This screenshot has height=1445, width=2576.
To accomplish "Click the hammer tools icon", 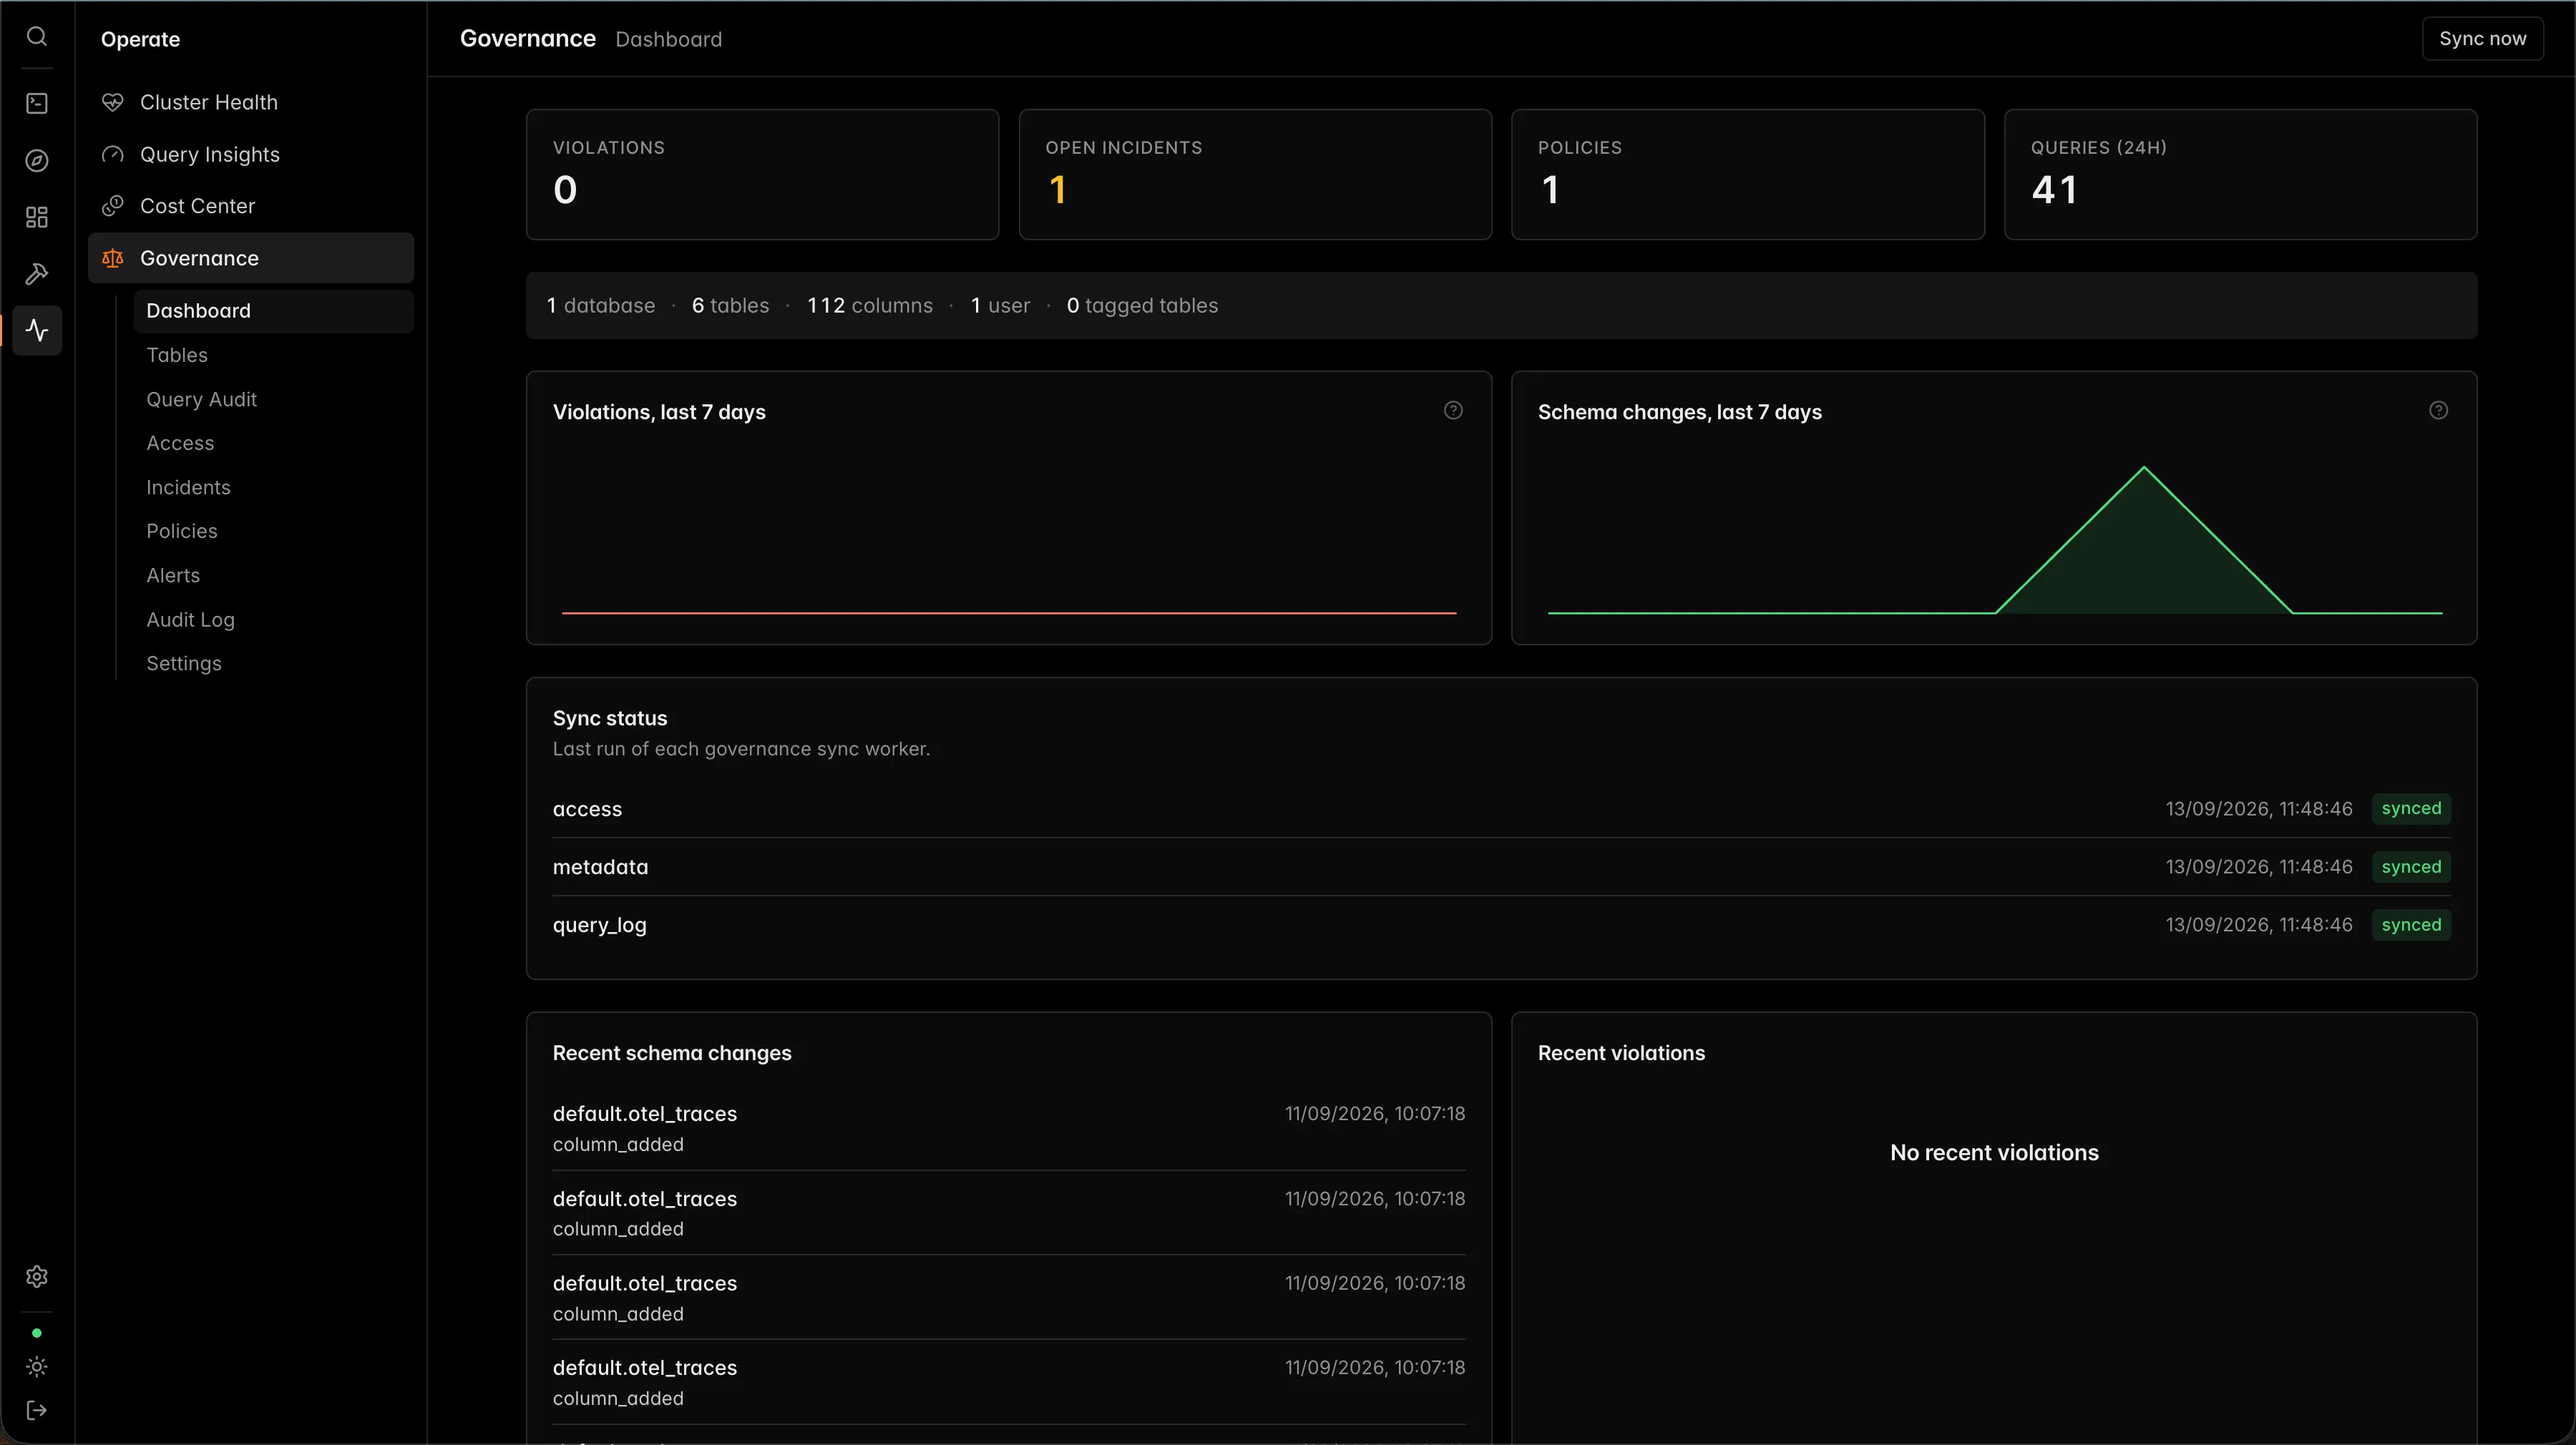I will [x=37, y=273].
